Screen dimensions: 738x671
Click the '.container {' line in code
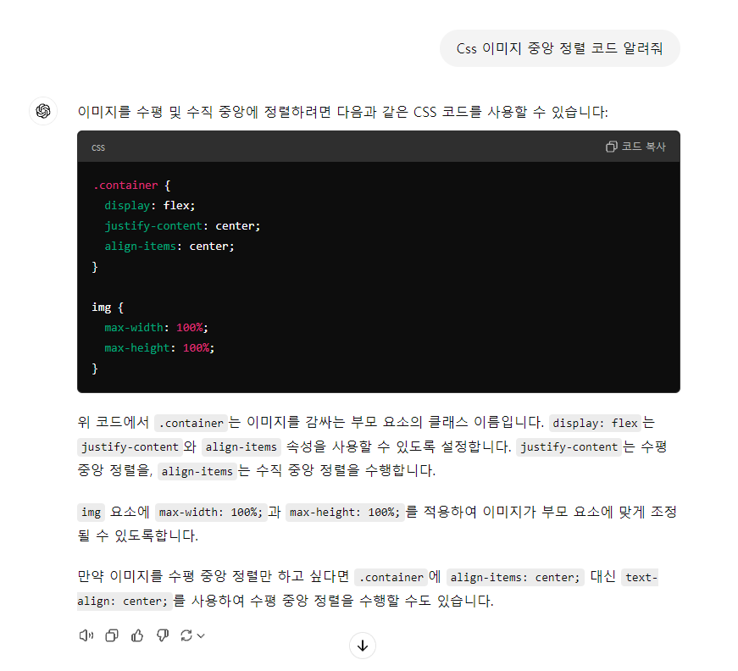click(x=131, y=185)
